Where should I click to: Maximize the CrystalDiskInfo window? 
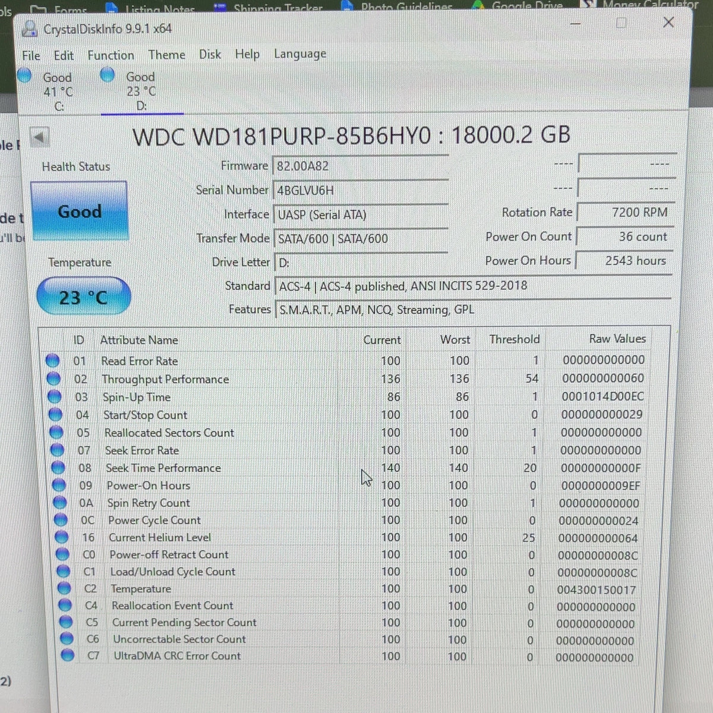point(621,23)
